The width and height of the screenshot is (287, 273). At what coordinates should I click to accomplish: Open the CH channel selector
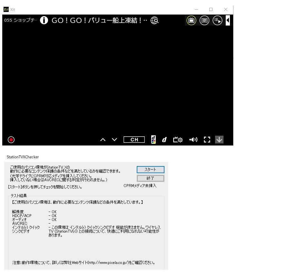click(x=134, y=140)
